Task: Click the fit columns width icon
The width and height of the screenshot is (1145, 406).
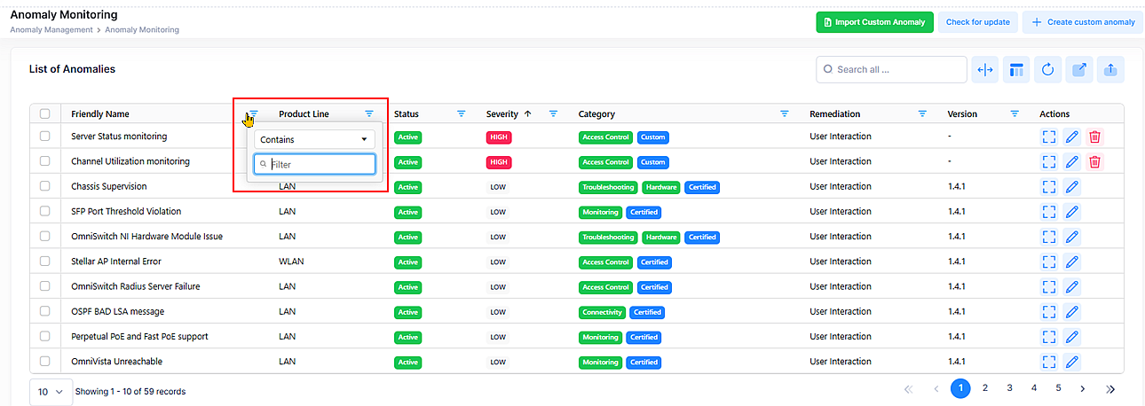Action: coord(984,70)
